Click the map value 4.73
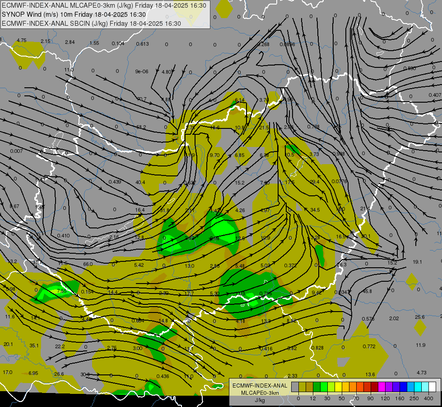 pos(421,373)
